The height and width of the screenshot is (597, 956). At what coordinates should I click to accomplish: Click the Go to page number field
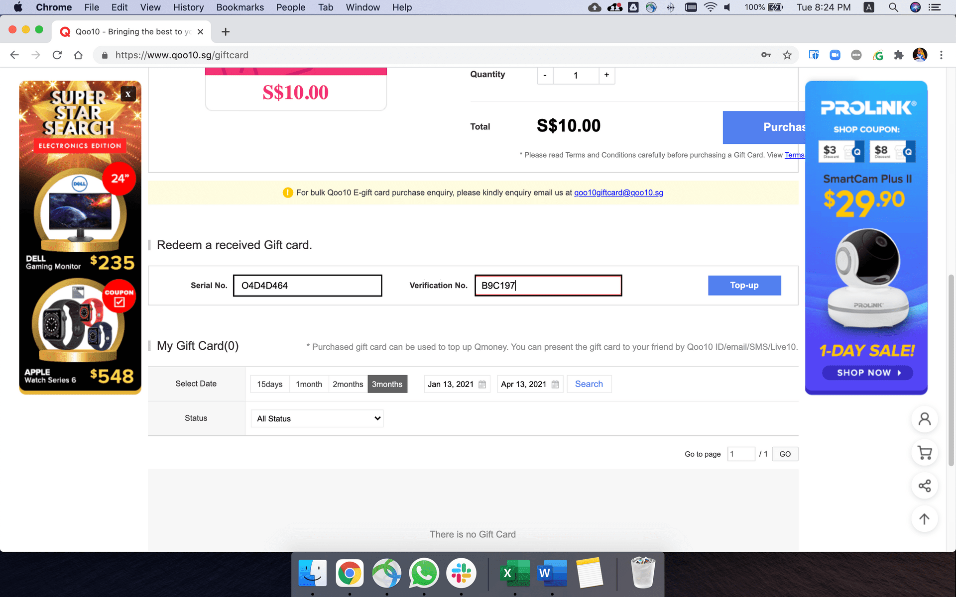(741, 454)
